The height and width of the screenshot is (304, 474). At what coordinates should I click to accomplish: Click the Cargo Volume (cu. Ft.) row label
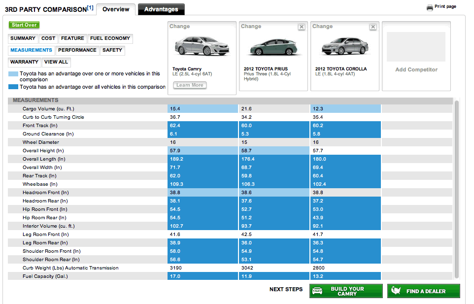click(48, 109)
